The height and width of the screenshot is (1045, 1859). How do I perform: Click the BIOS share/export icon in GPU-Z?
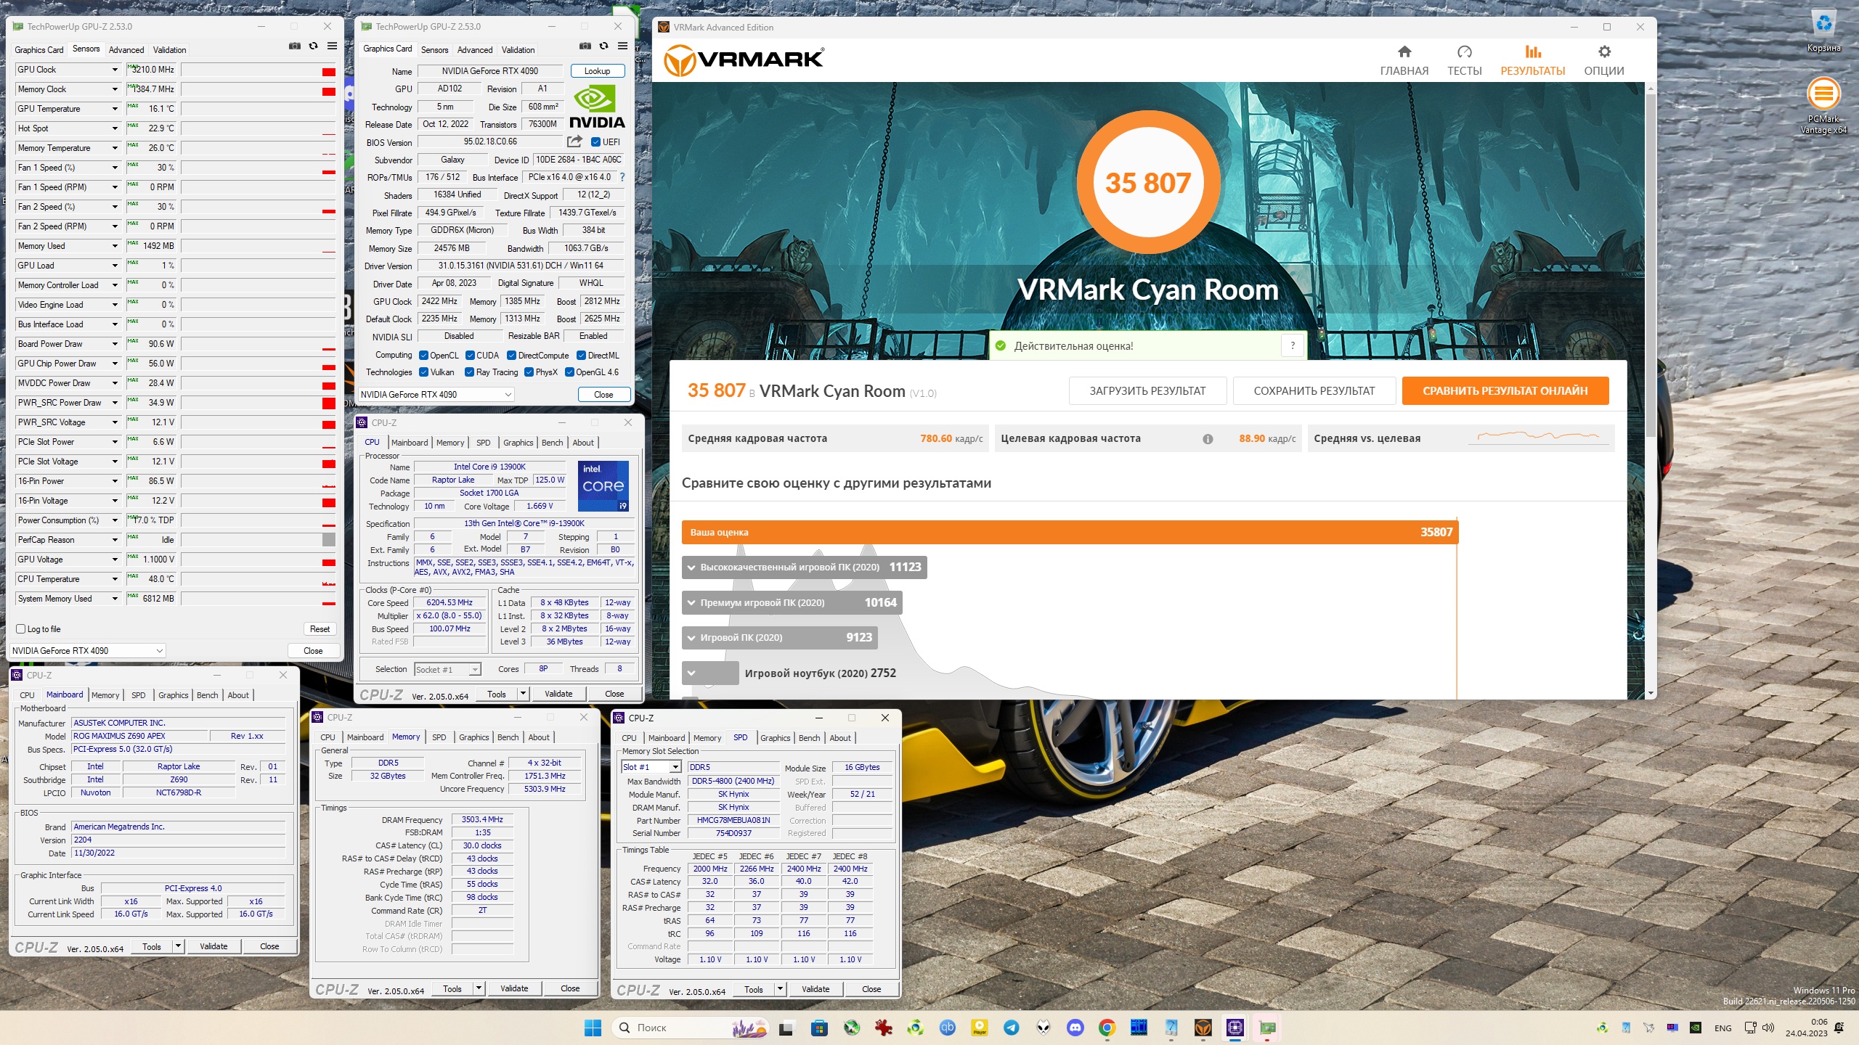[574, 142]
